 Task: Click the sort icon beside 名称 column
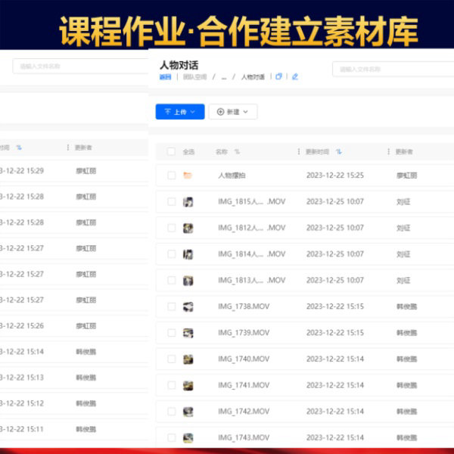(x=238, y=151)
